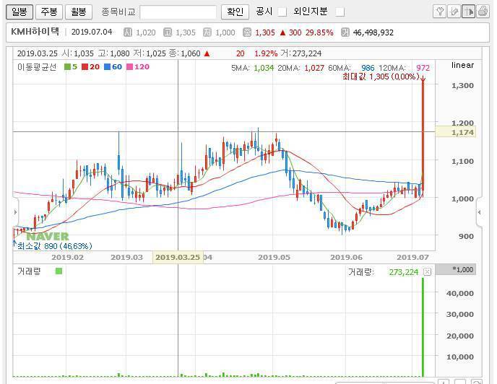Close the 거래량 volume panel with X
Viewport: 497px width, 384px height.
click(428, 272)
